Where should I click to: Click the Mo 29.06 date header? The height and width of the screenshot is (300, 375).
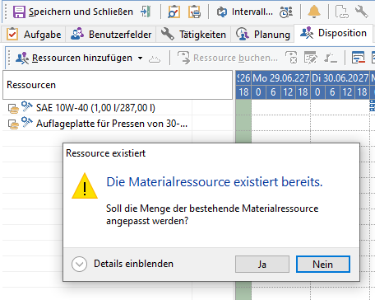(x=280, y=78)
